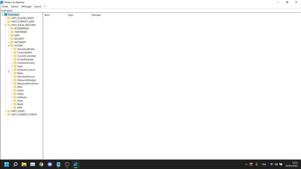Click the Registry Editor taskbar icon
The width and height of the screenshot is (301, 169).
[x=76, y=164]
